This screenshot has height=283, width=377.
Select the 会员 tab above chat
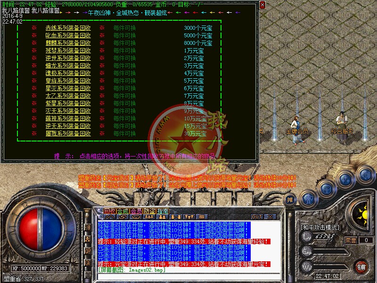pos(136,211)
